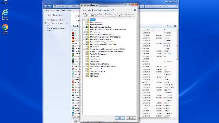
Task: Click the Back arrow in Programs window
Action: pos(46,6)
